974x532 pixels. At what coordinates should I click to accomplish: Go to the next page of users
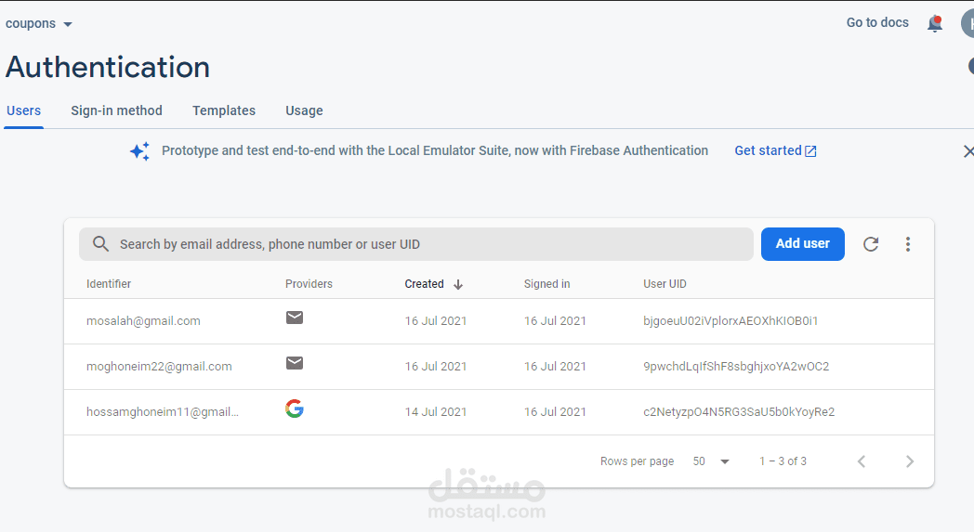pyautogui.click(x=910, y=461)
